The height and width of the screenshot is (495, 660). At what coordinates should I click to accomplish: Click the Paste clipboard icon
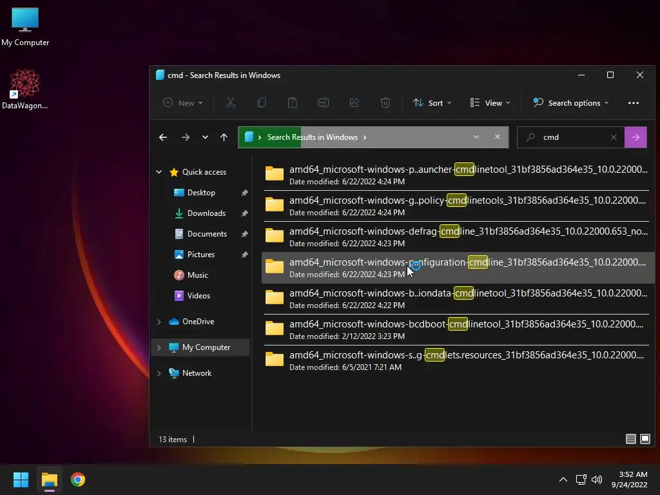click(293, 102)
